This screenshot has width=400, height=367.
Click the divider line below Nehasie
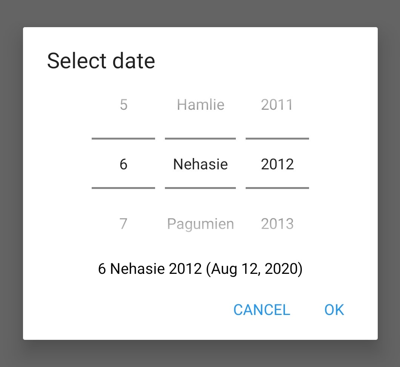tap(200, 188)
